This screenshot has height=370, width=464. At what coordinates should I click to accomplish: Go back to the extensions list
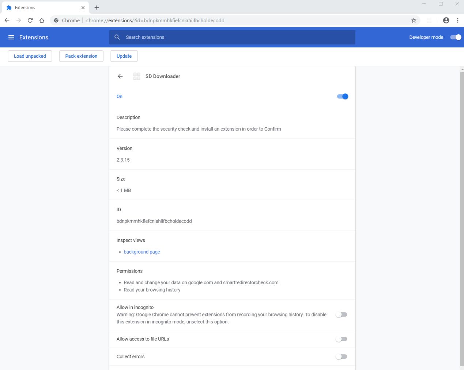pos(120,76)
